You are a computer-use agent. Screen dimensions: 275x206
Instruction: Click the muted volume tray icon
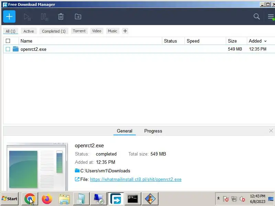(x=242, y=199)
